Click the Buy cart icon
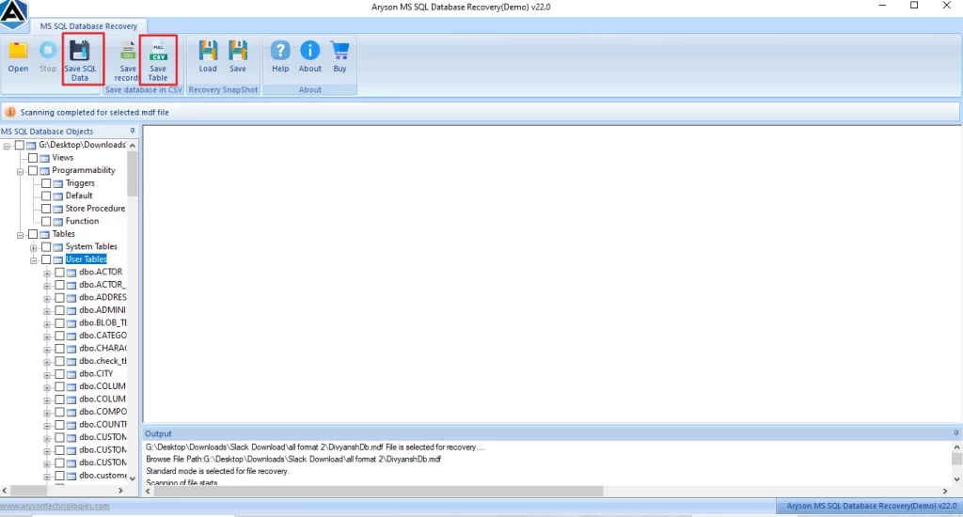Image resolution: width=963 pixels, height=517 pixels. tap(339, 51)
